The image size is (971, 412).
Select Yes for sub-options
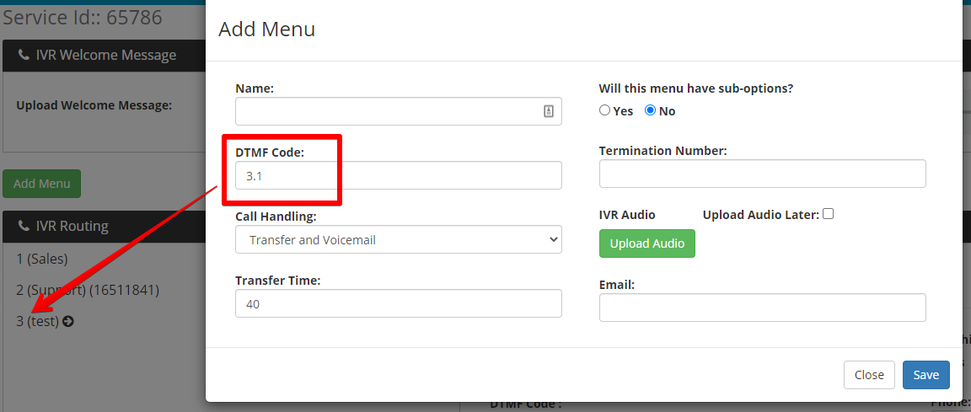(604, 110)
